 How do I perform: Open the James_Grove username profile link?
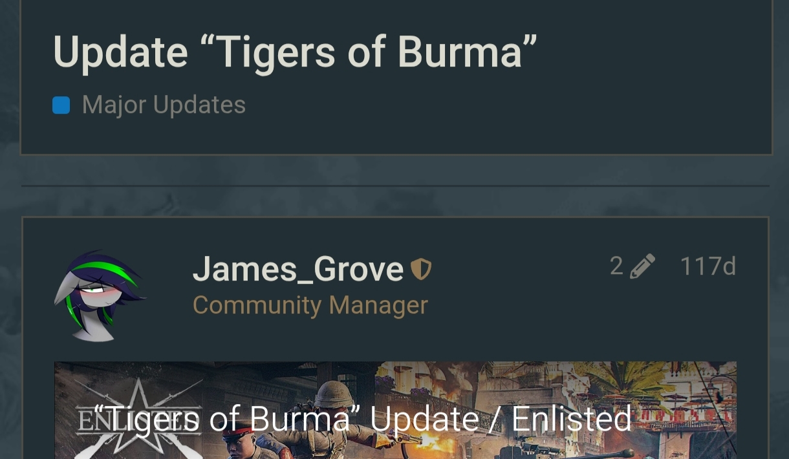click(298, 269)
